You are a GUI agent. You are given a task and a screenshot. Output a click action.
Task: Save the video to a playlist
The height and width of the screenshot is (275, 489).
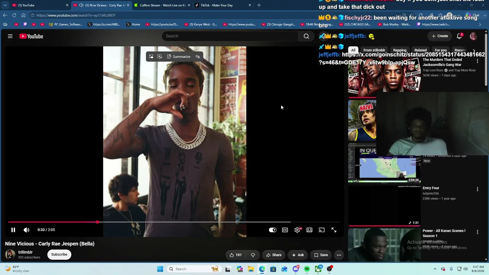coord(321,255)
